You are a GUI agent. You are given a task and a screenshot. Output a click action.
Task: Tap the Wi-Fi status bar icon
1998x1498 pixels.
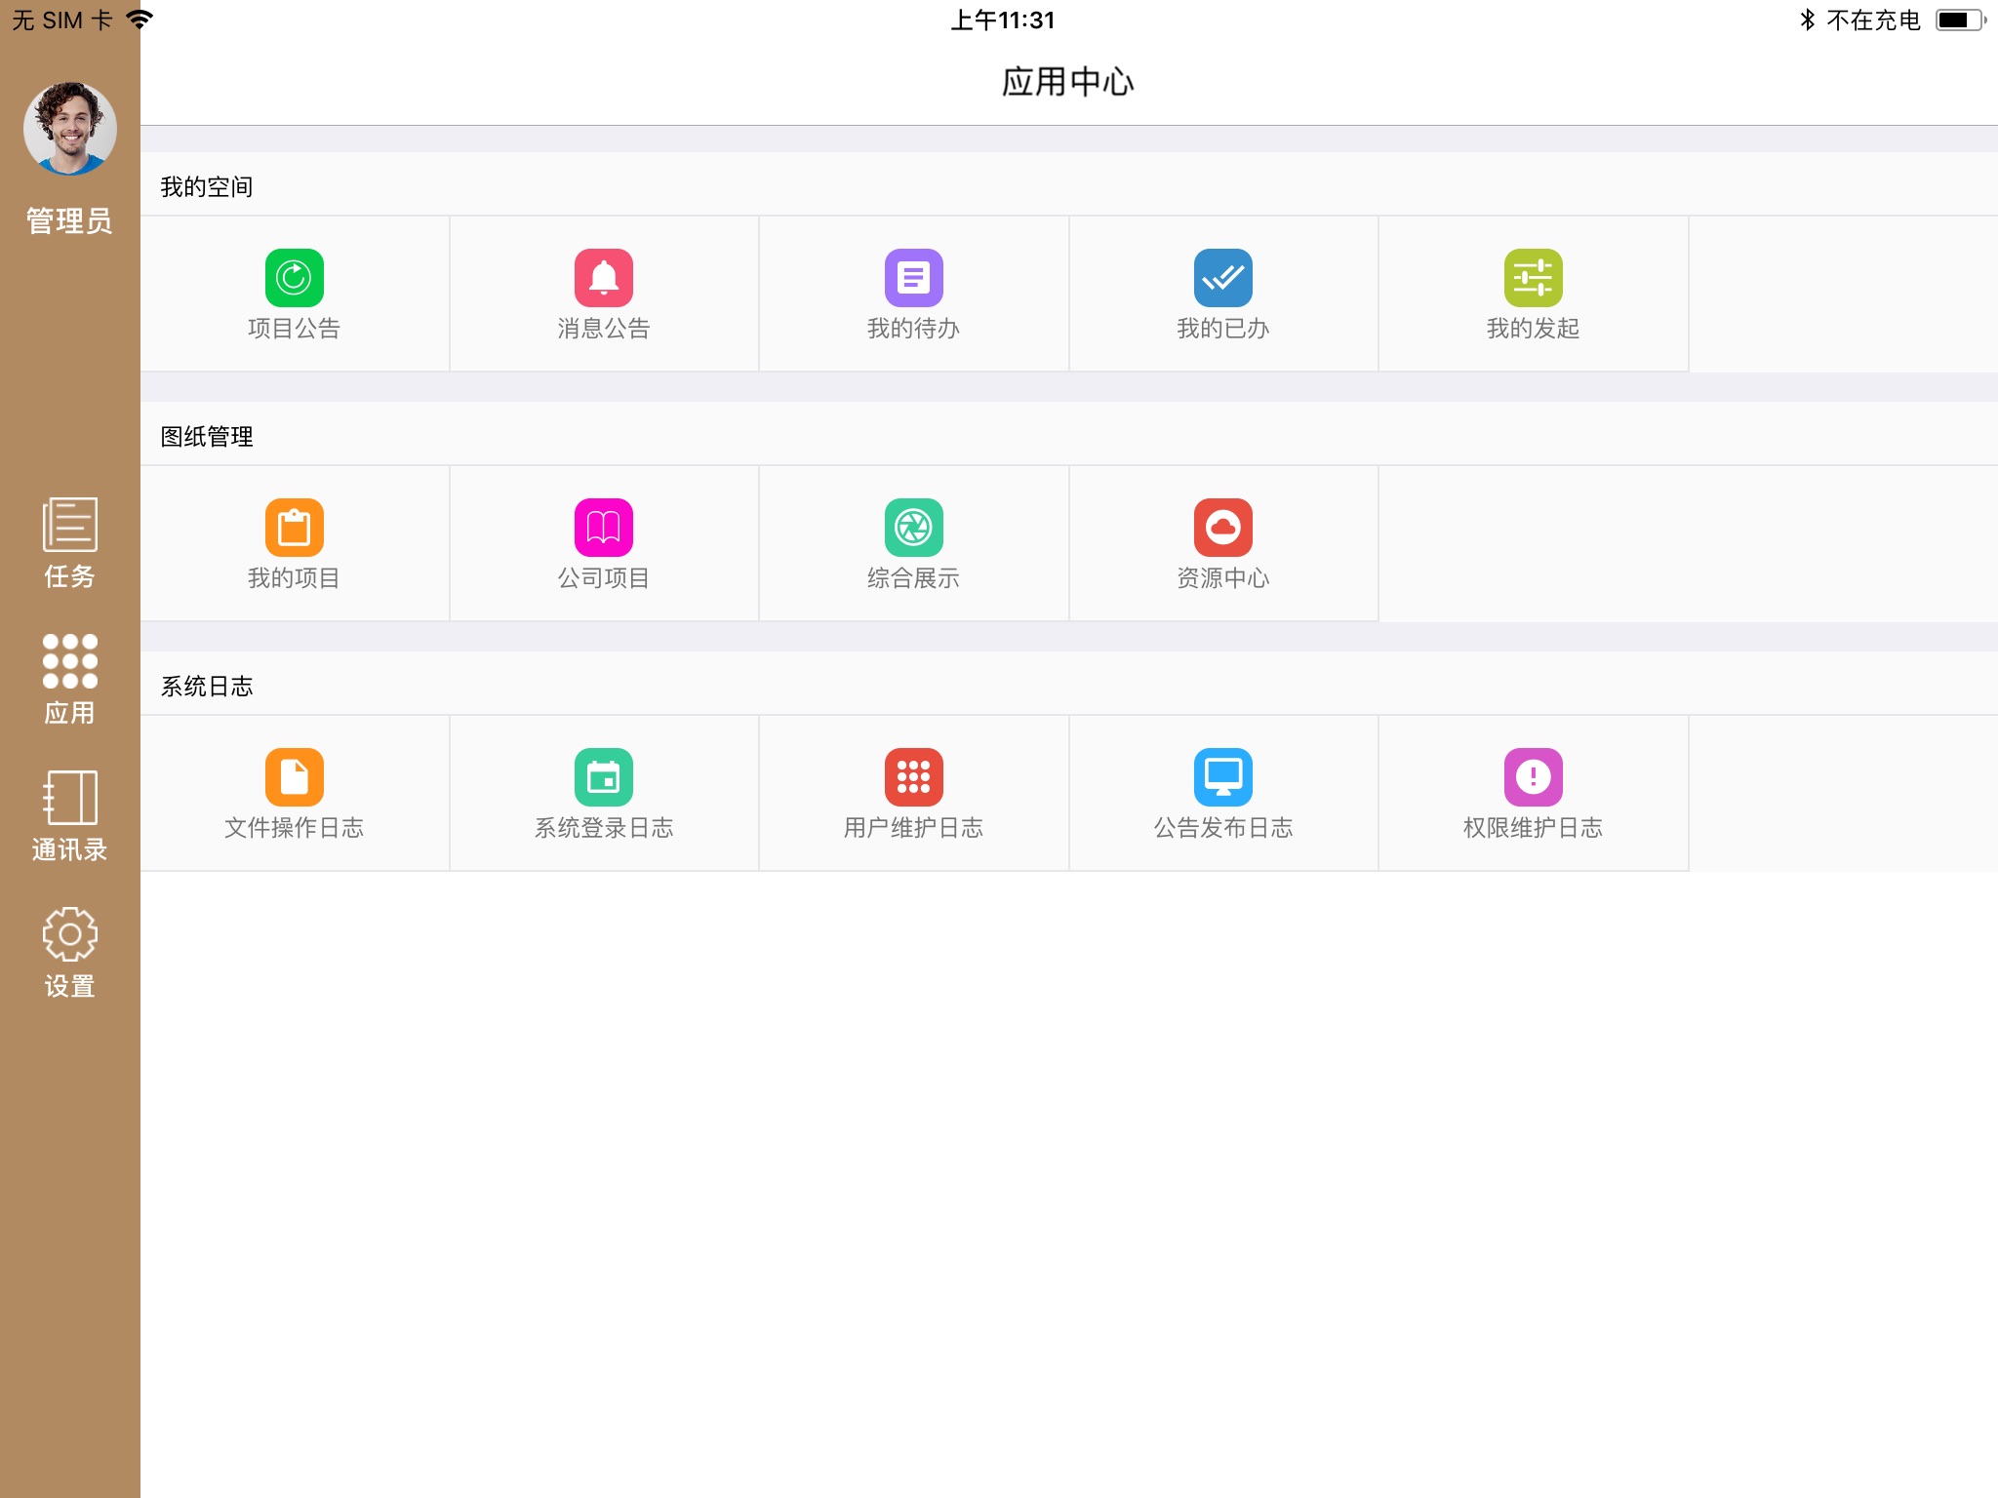(140, 20)
